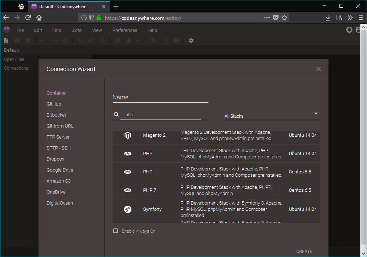Open the Firefox overflow chevron menu
The image size is (367, 257).
click(350, 17)
